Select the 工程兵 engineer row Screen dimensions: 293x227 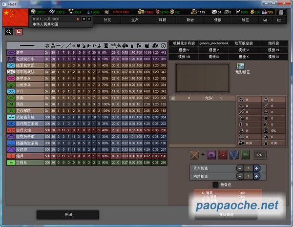(x=87, y=163)
